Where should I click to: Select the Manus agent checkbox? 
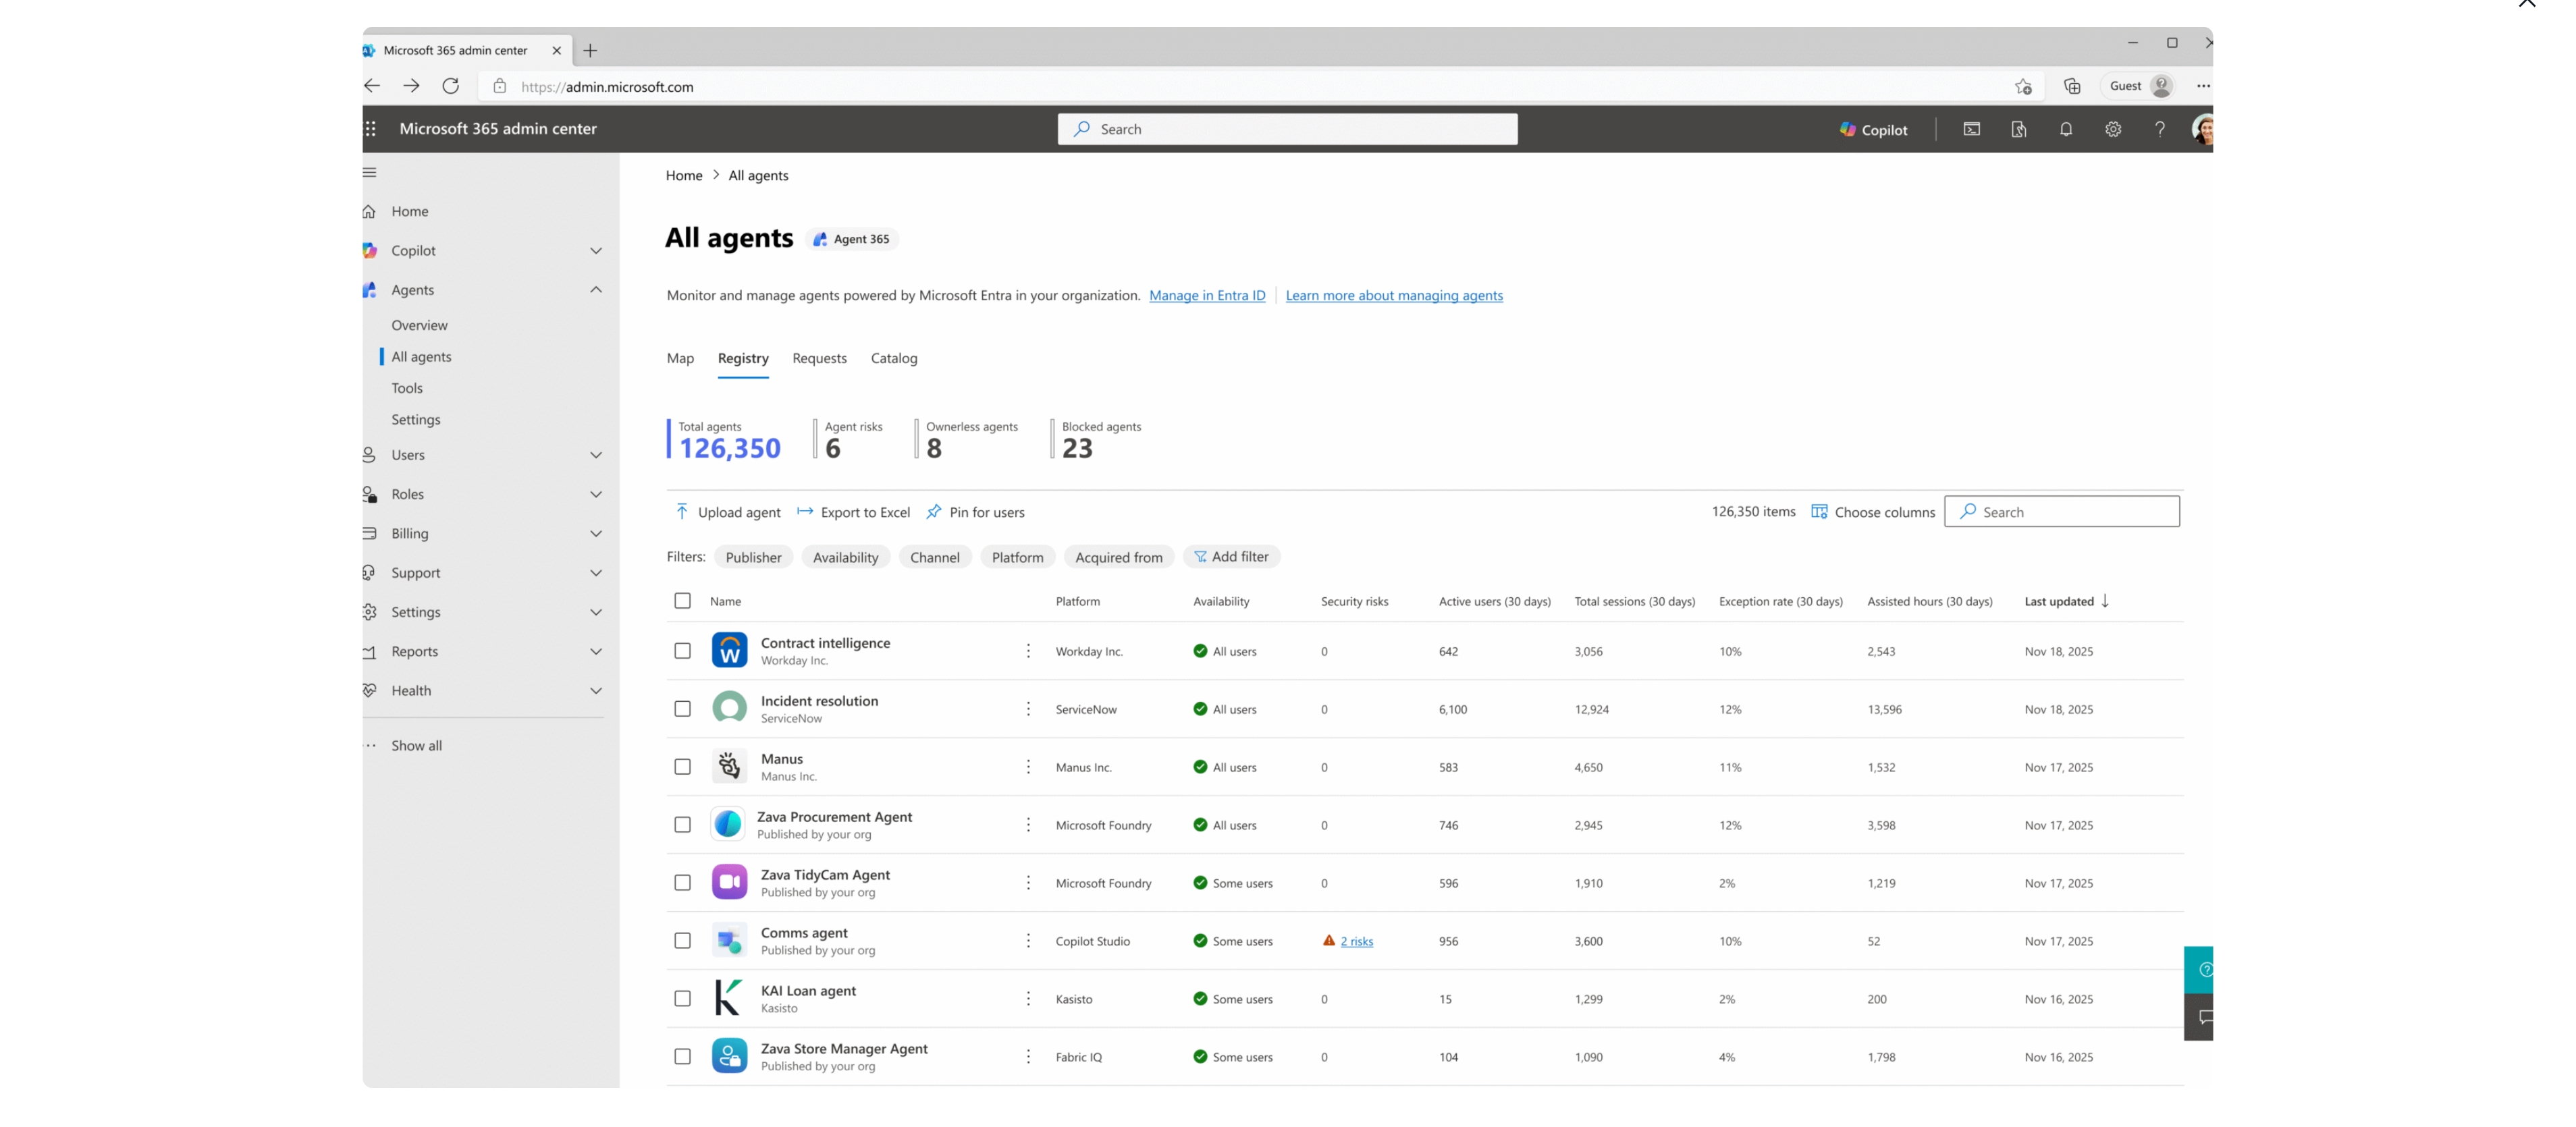(682, 767)
